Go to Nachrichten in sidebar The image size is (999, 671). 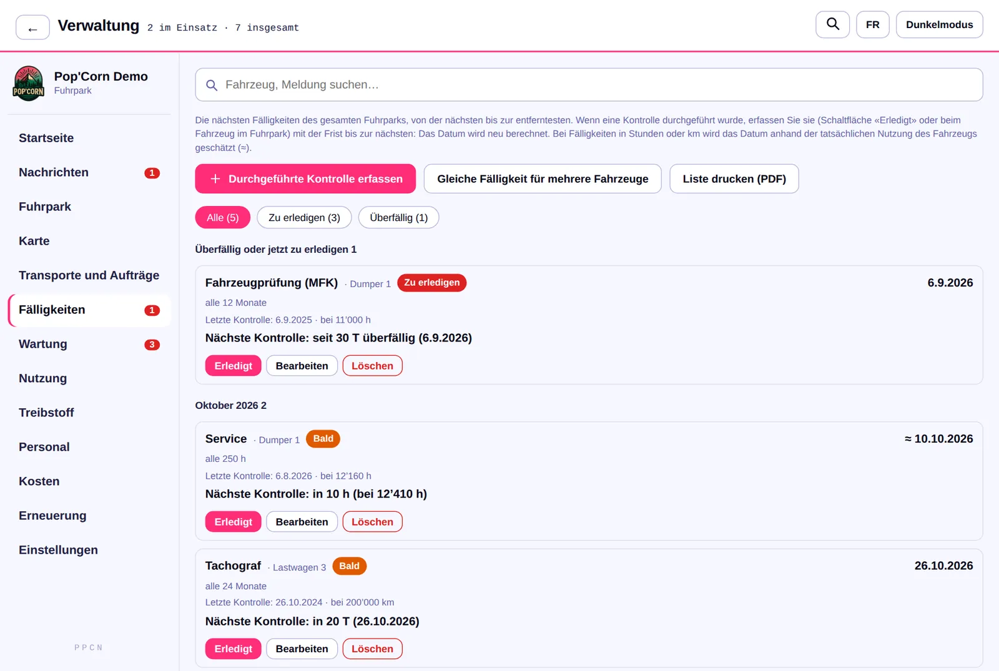pyautogui.click(x=89, y=172)
